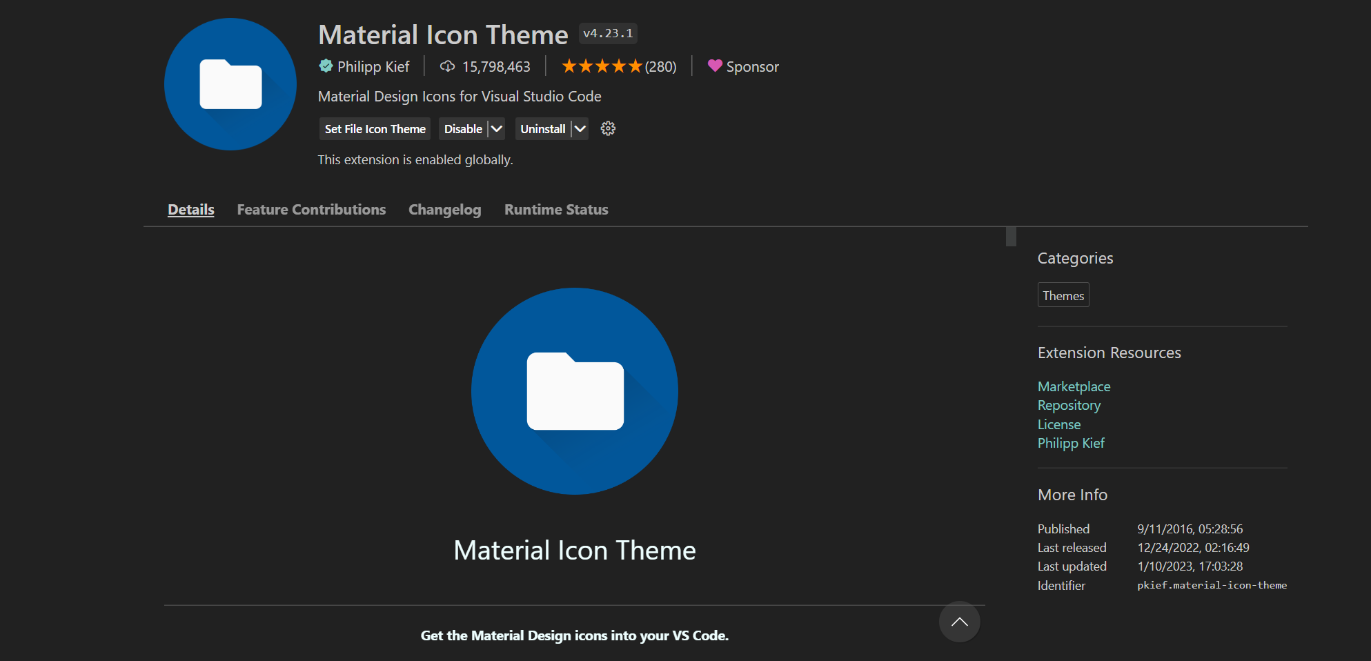Click the Uninstall button
Viewport: 1371px width, 661px height.
tap(543, 129)
